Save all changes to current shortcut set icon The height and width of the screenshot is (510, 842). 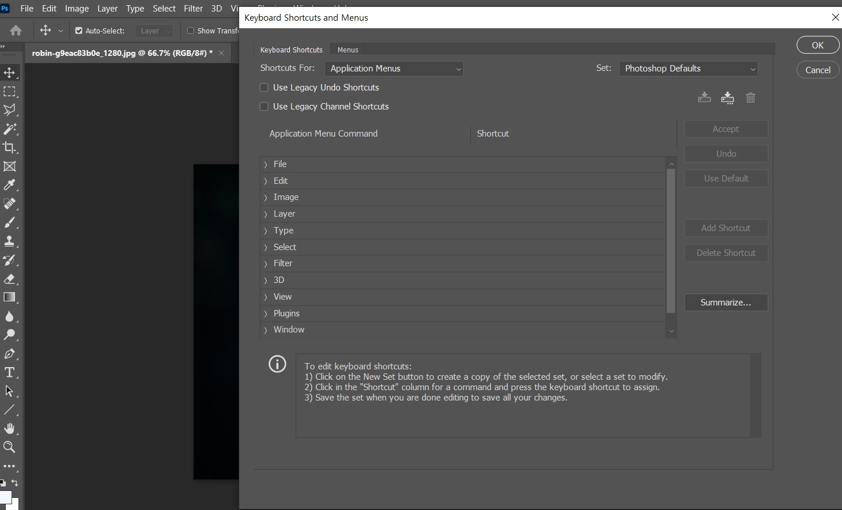704,97
